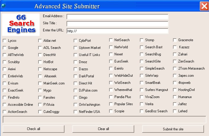Tick the Aldar.net checkbox
This screenshot has height=136, width=209.
(40, 41)
